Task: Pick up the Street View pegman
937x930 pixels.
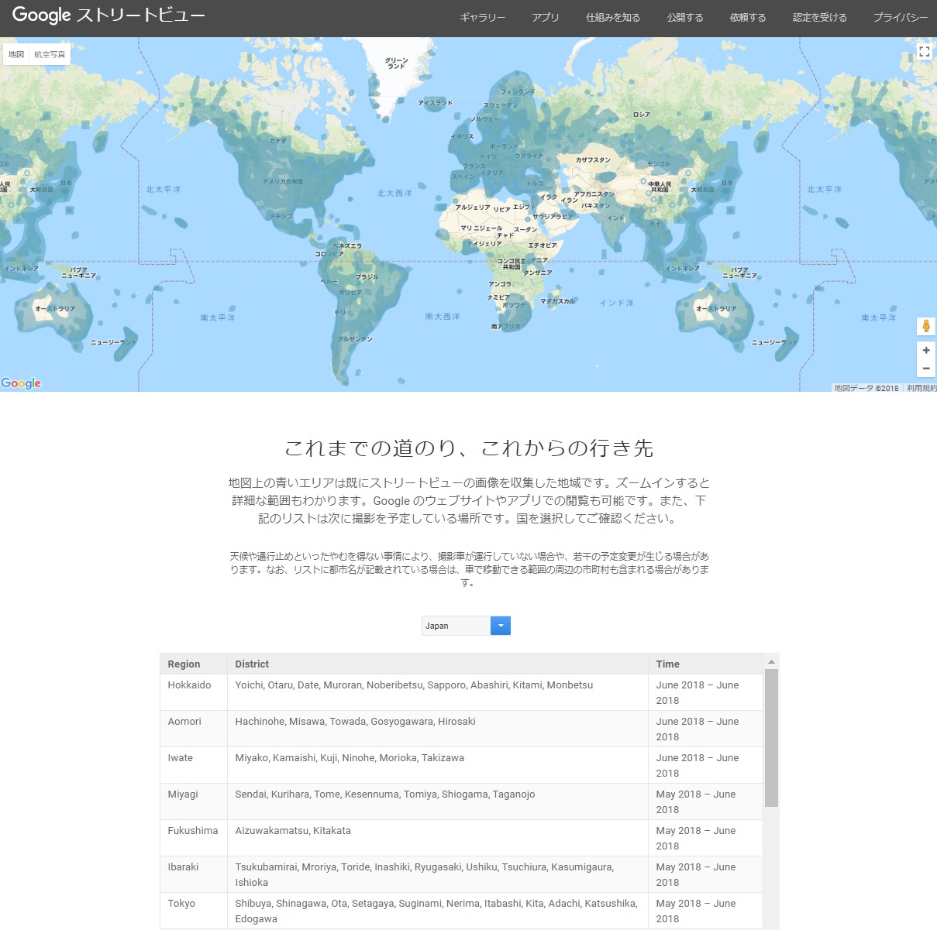Action: pos(925,326)
